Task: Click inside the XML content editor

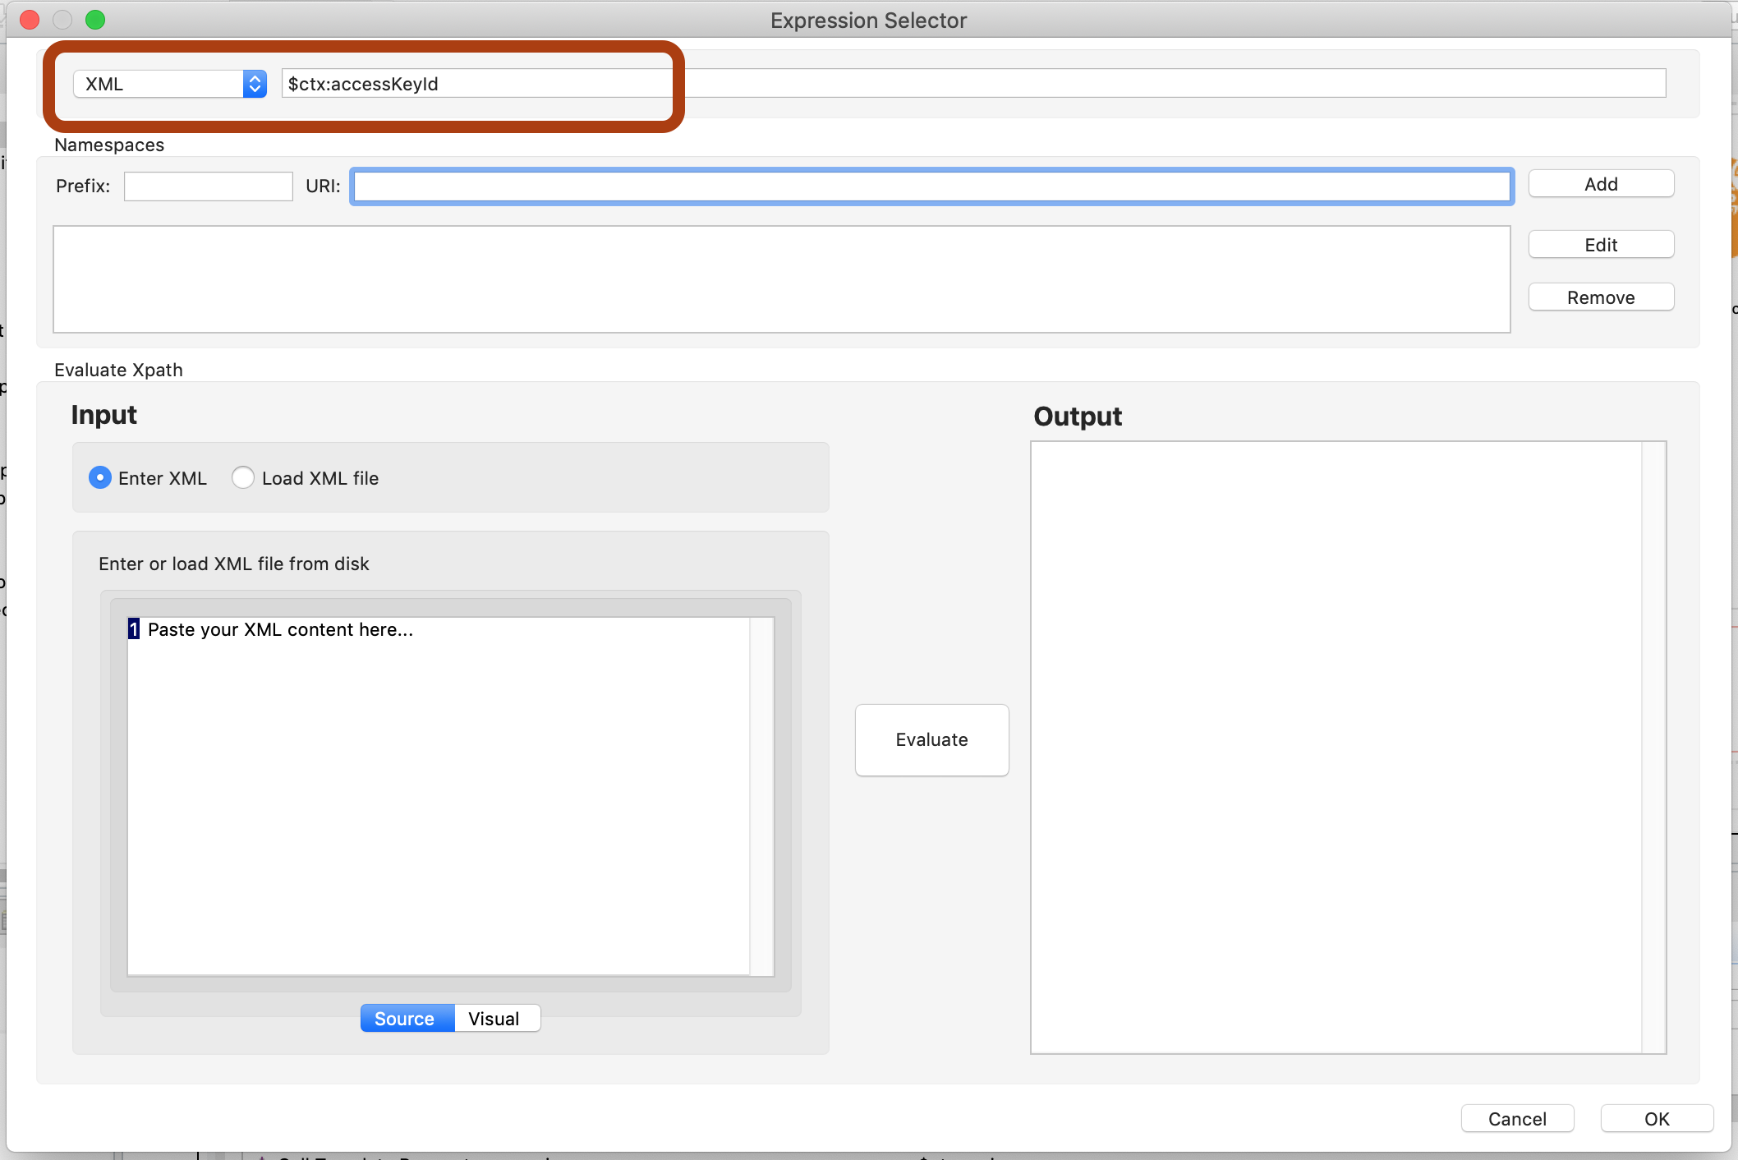Action: coord(439,797)
